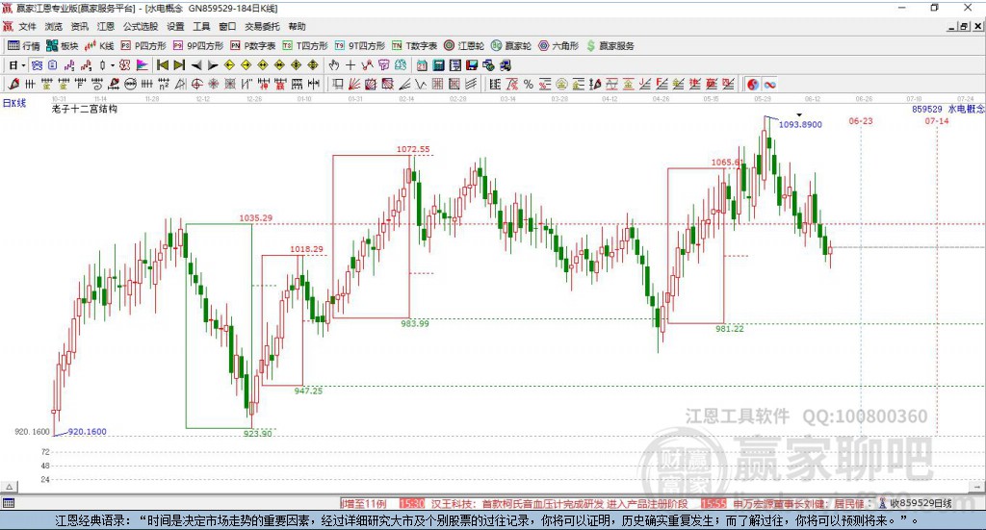Image resolution: width=986 pixels, height=530 pixels.
Task: Click the first yellow diamond arrow icon
Action: click(229, 65)
